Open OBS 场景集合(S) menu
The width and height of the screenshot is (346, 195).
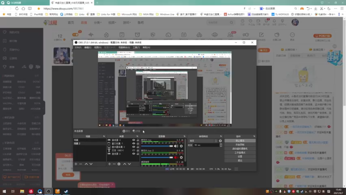[x=124, y=48]
